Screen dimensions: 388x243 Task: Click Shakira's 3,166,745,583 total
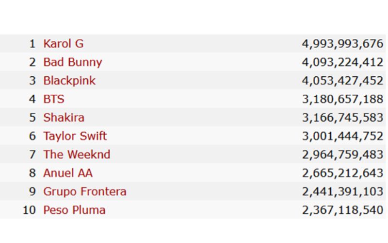pos(342,118)
